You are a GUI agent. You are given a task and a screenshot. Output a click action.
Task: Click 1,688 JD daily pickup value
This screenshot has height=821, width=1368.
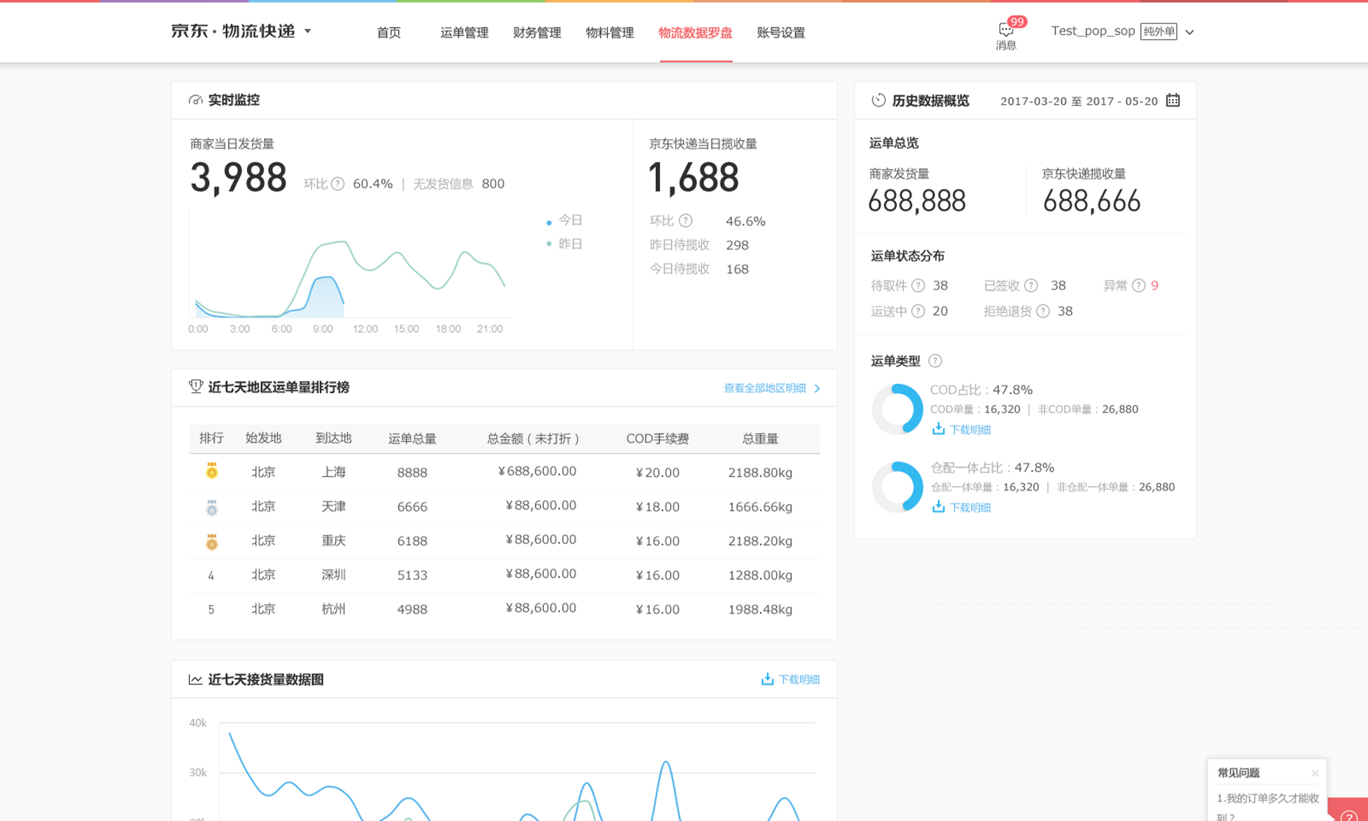point(694,178)
